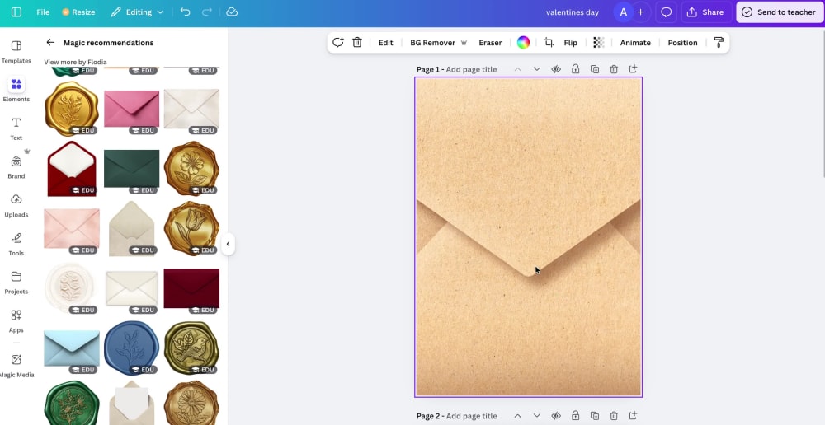This screenshot has width=825, height=425.
Task: Move Page 2 down with chevron
Action: coord(537,416)
